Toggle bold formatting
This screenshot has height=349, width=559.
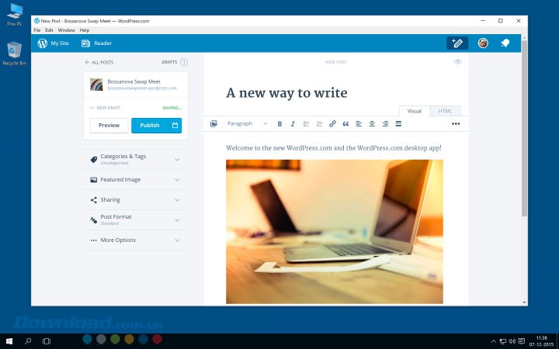(279, 124)
